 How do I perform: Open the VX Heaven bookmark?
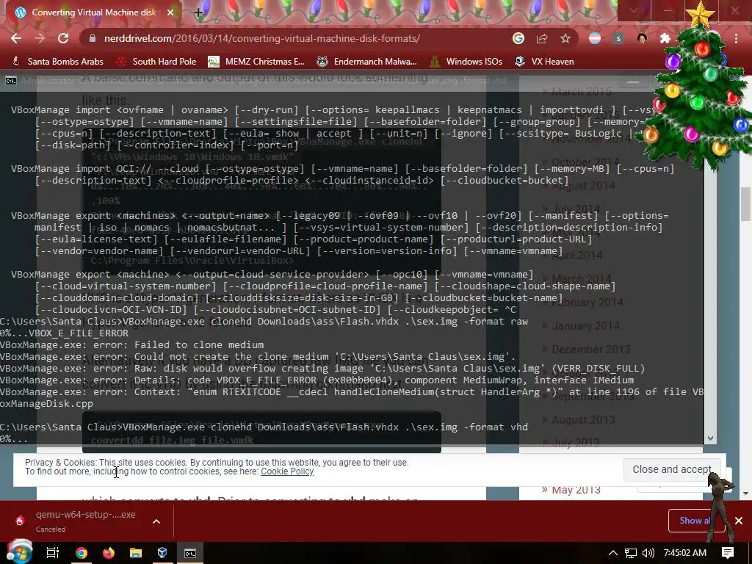[544, 62]
